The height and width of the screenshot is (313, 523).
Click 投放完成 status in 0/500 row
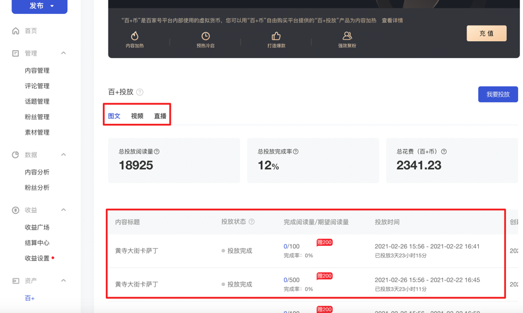[240, 285]
